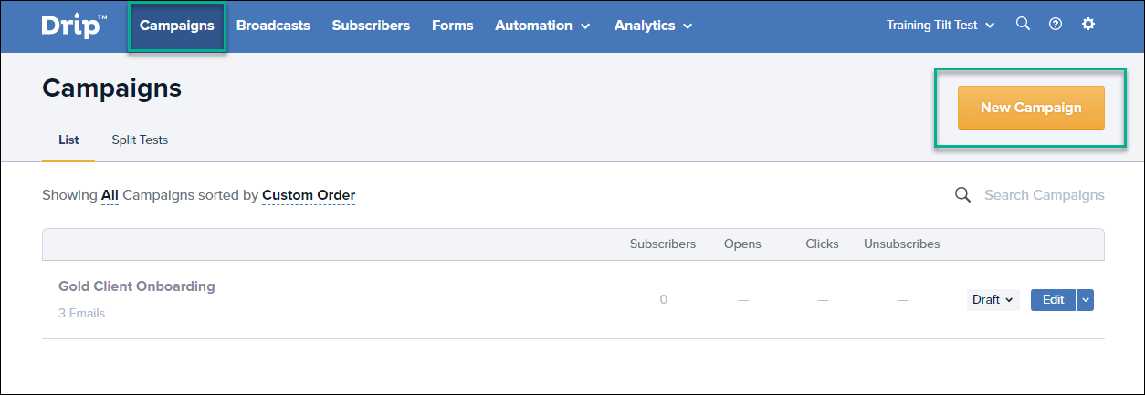Open the Broadcasts section
Screen dimensions: 1145x395
pyautogui.click(x=273, y=26)
